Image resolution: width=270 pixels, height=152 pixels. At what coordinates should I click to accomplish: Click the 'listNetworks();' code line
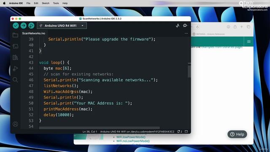[x=61, y=86]
